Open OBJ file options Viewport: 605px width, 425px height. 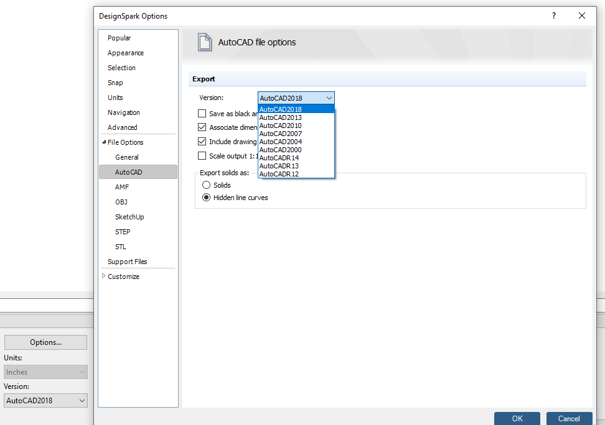point(121,202)
